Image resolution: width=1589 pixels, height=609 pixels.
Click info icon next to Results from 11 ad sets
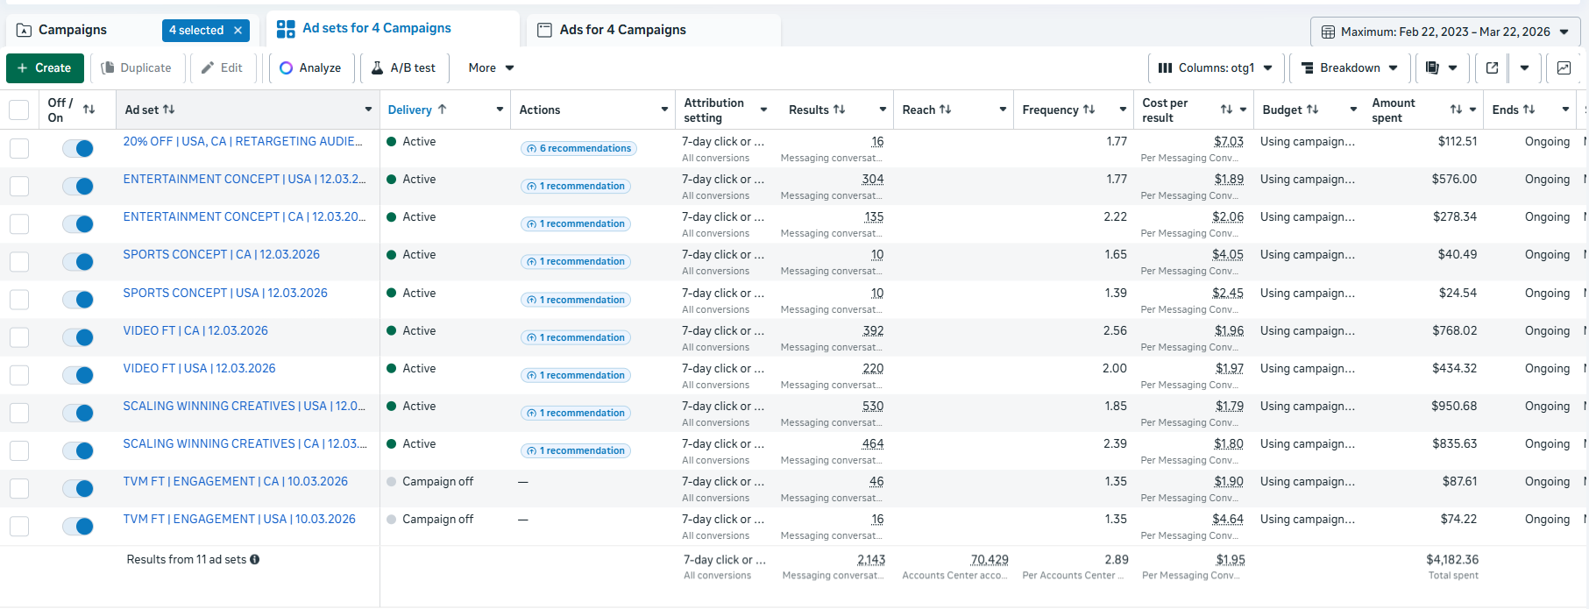coord(254,560)
